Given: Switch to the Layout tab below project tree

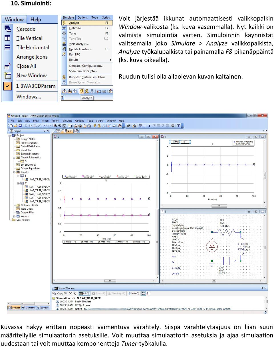Looking at the screenshot, I should pyautogui.click(x=43, y=308).
